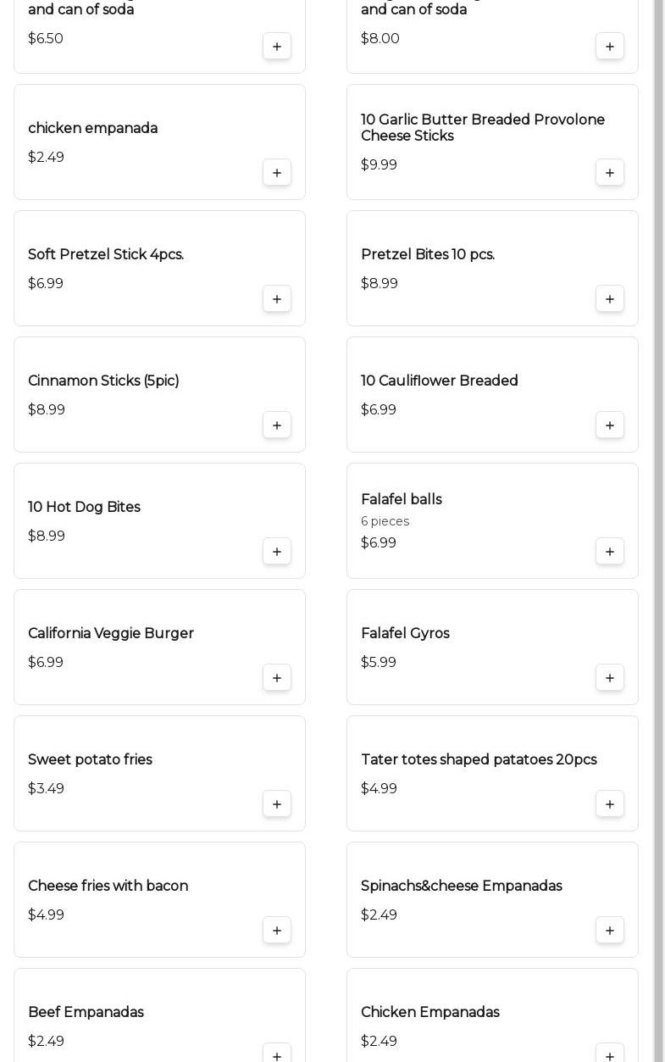Viewport: 665px width, 1062px height.
Task: Open the Beef Empanadas menu item
Action: (x=86, y=1013)
